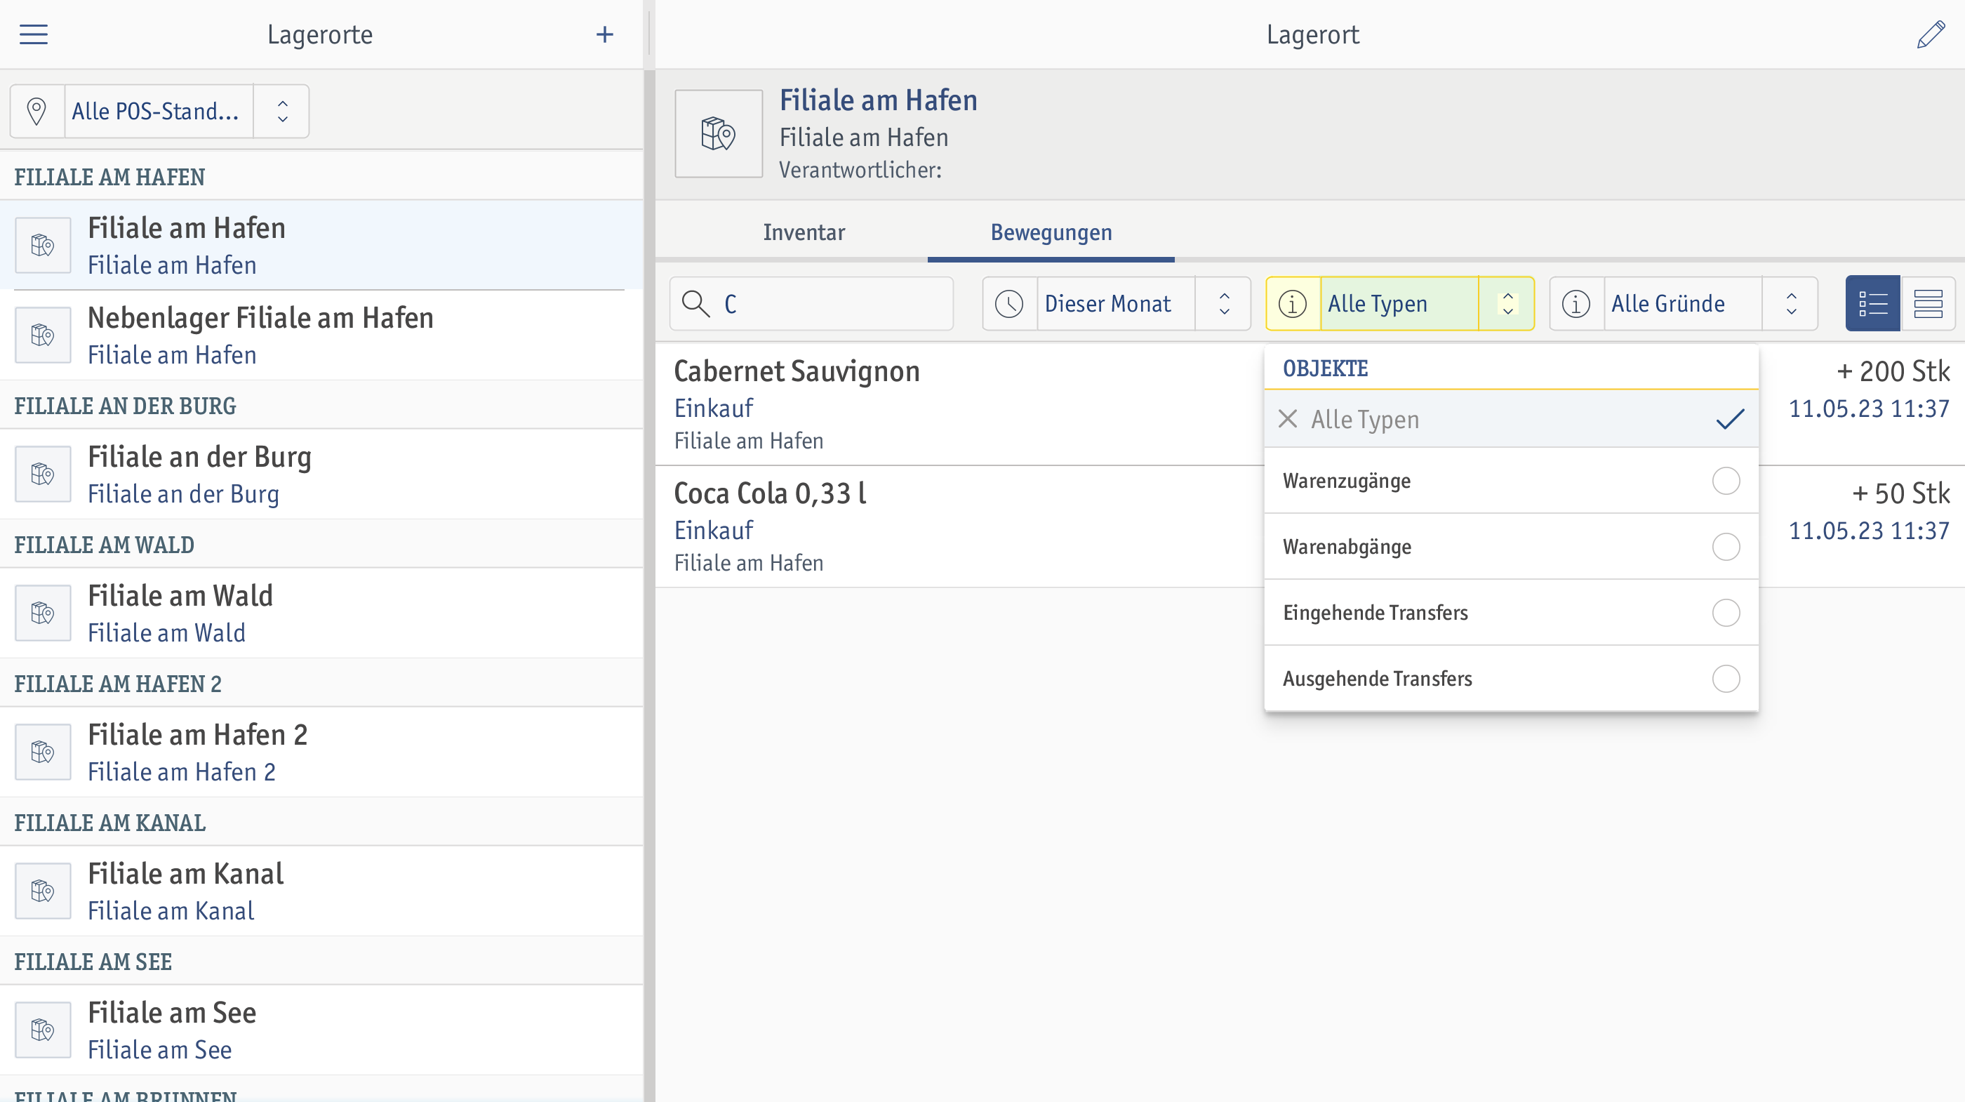Click the + 200 Stk quantity
This screenshot has width=1965, height=1102.
pos(1893,371)
